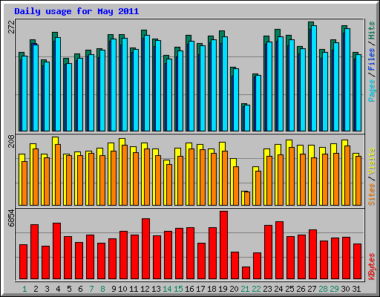Image resolution: width=380 pixels, height=297 pixels.
Task: Click day label 23 on the axis
Action: 267,289
